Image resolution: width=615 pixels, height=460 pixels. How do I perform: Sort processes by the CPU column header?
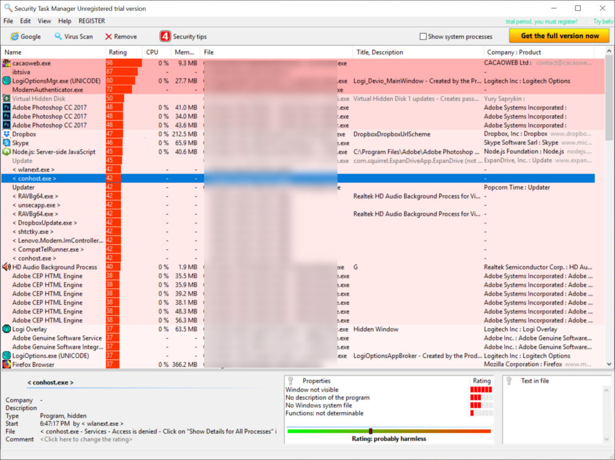pyautogui.click(x=153, y=52)
